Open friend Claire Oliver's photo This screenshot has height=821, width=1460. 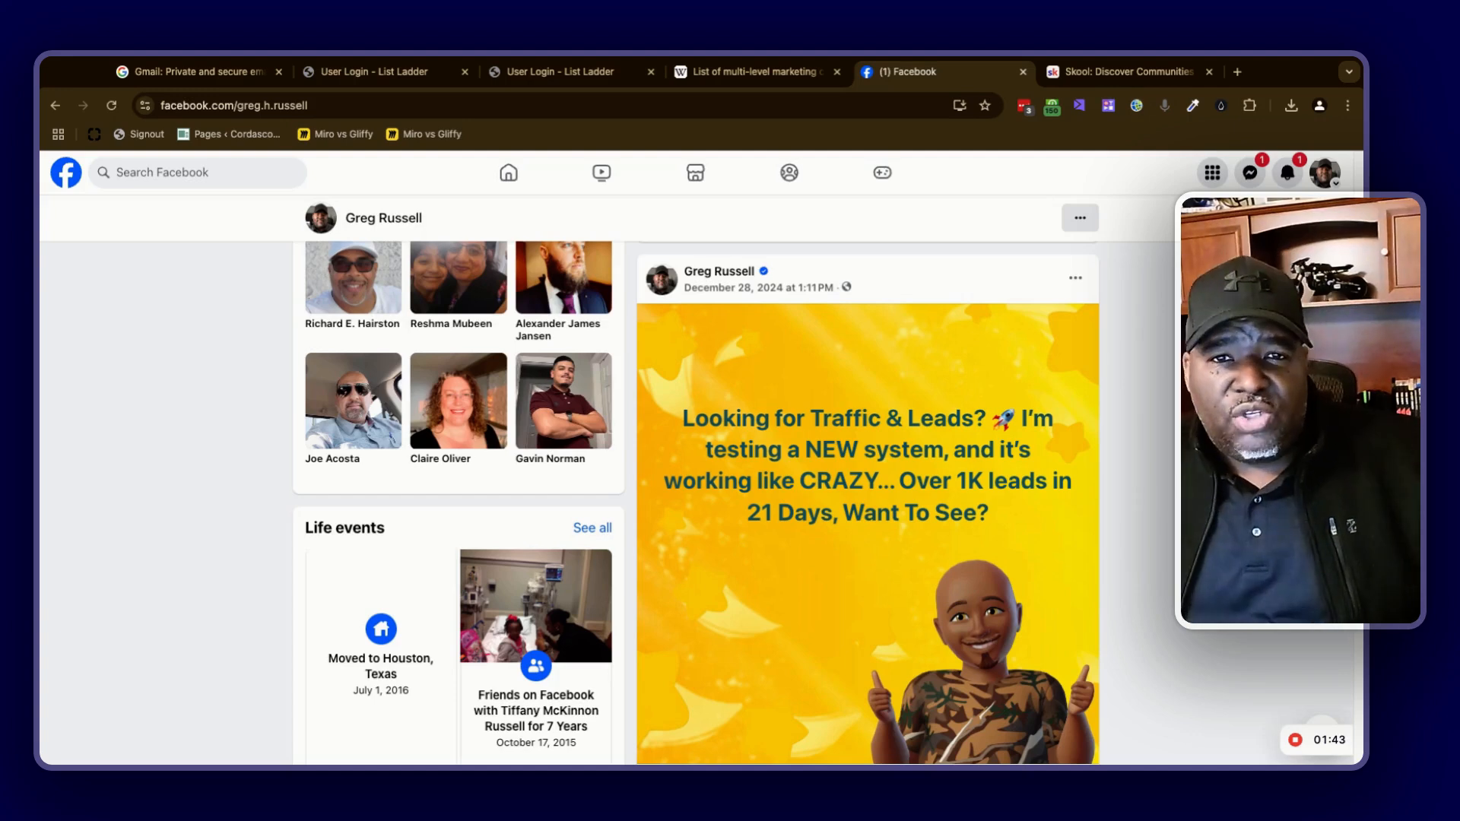pyautogui.click(x=459, y=401)
